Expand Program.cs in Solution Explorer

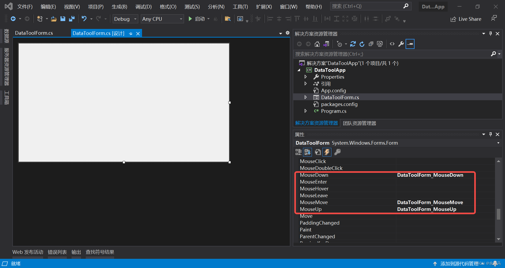[x=305, y=111]
